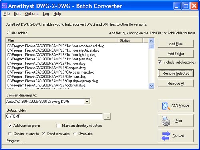The width and height of the screenshot is (200, 150).
Task: Minimize the Batch Converter window
Action: tap(177, 6)
